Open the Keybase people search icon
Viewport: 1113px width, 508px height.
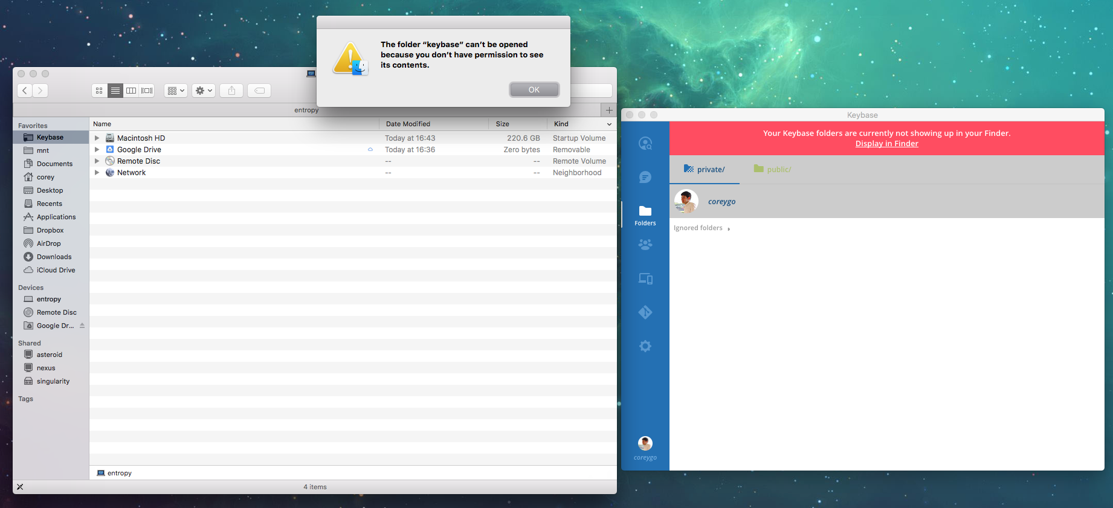click(645, 143)
